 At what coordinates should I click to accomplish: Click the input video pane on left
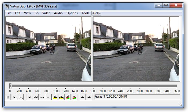point(48,49)
